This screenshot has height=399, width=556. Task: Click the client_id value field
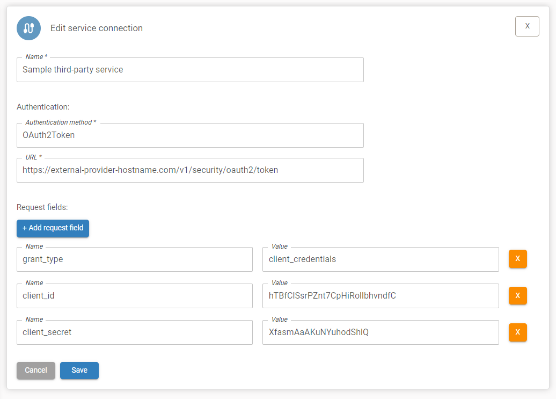[x=379, y=296]
